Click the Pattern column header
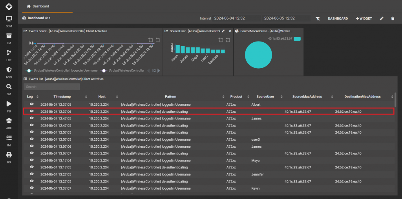The height and width of the screenshot is (199, 402). pyautogui.click(x=170, y=97)
